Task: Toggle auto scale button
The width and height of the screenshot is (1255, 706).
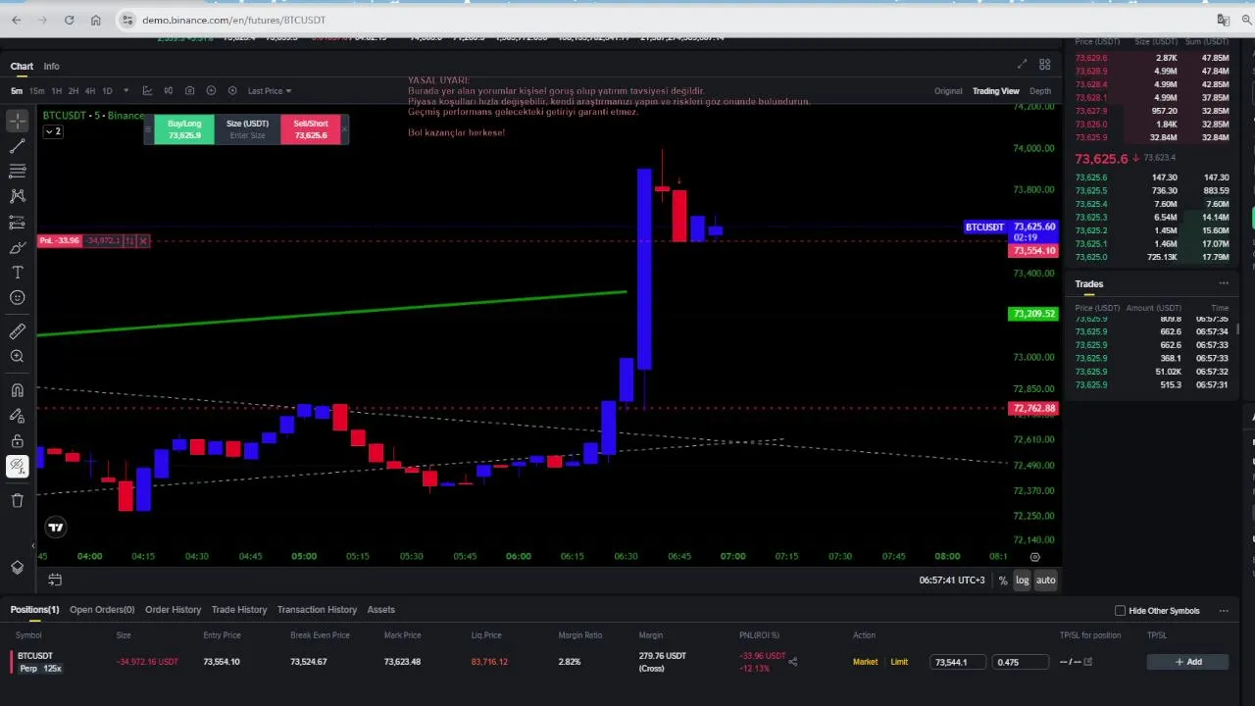Action: (1046, 580)
